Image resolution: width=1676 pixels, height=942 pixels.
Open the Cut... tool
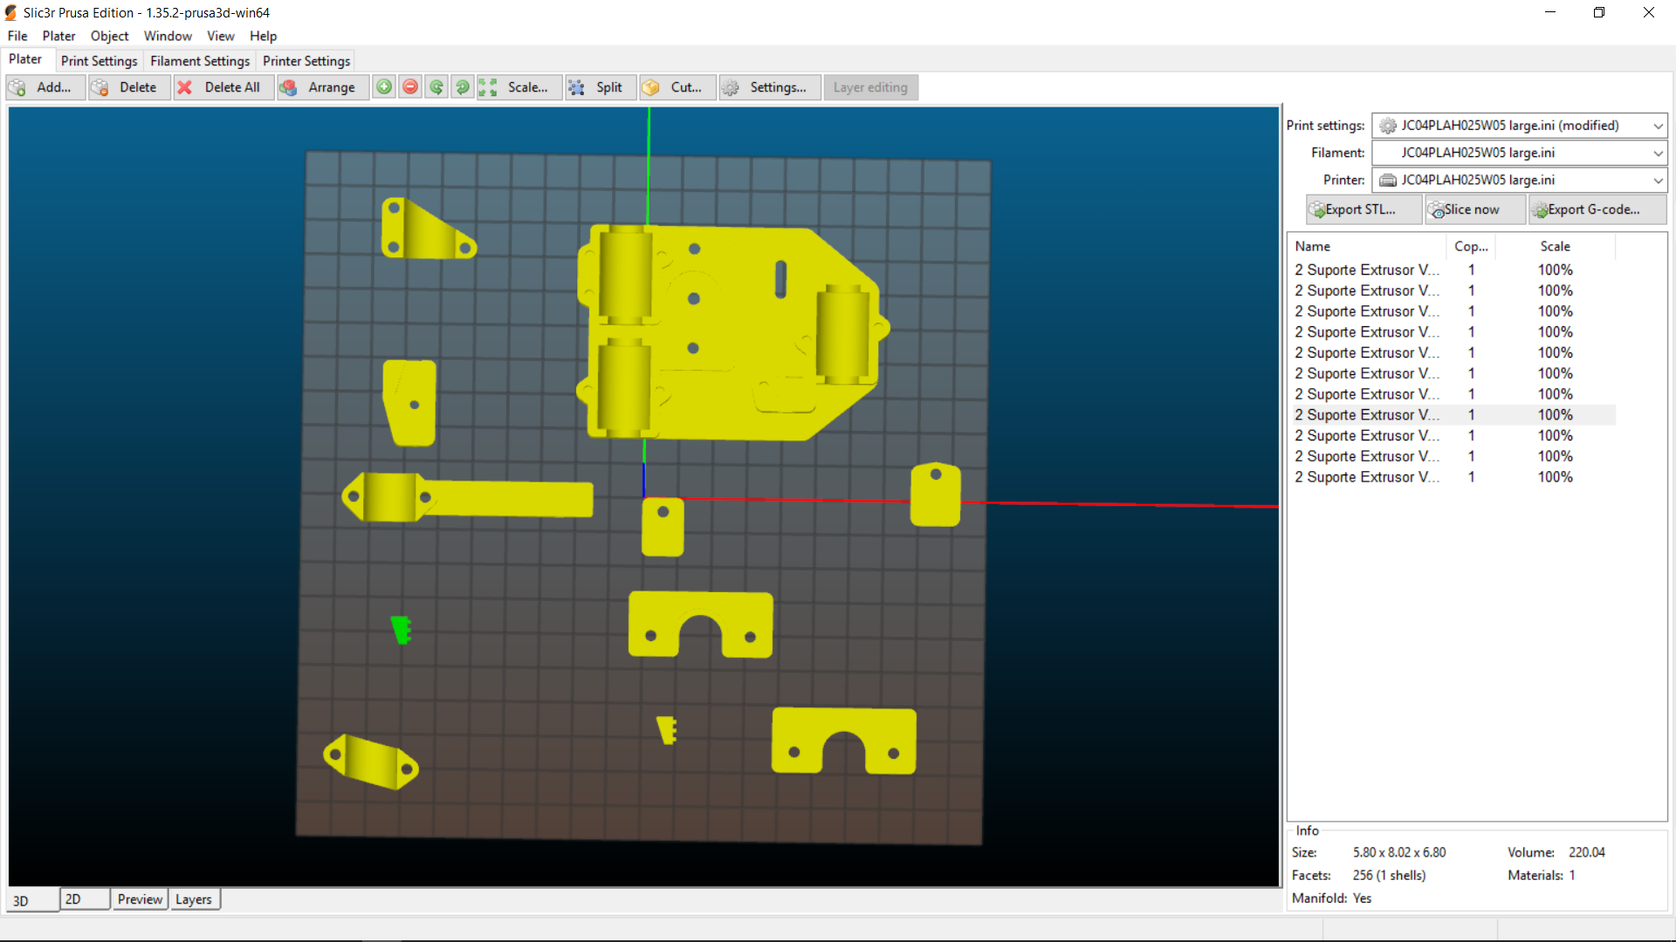[677, 87]
